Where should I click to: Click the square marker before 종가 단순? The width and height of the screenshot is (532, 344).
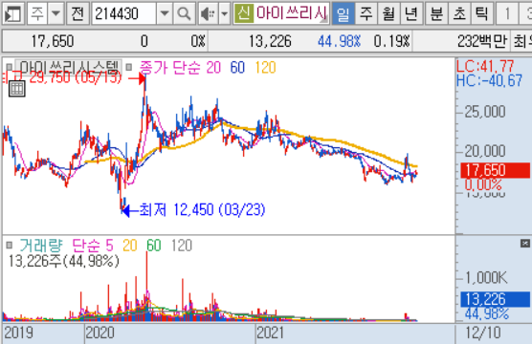pyautogui.click(x=128, y=67)
